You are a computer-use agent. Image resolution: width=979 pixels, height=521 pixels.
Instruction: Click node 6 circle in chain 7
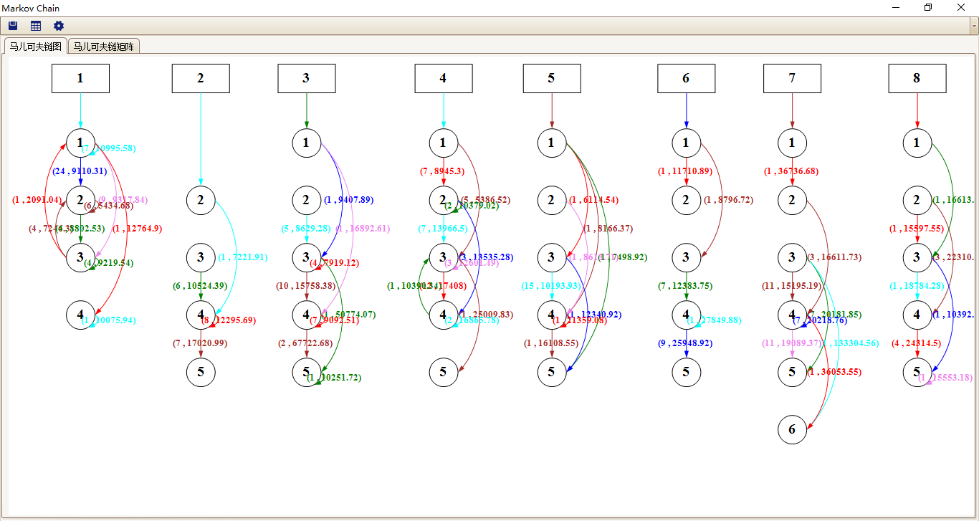pyautogui.click(x=792, y=429)
